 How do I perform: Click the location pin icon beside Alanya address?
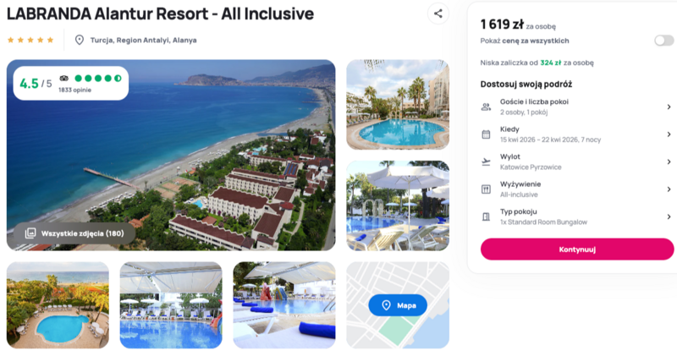(x=79, y=40)
